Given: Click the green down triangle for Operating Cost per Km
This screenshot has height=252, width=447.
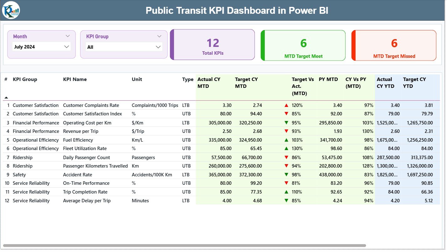Looking at the screenshot, I should pyautogui.click(x=286, y=123).
